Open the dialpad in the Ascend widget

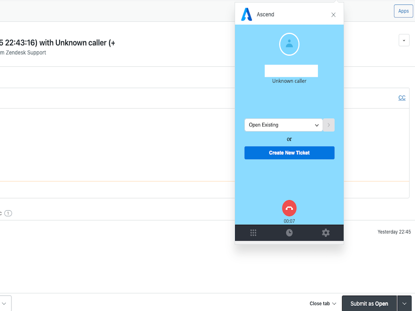253,233
